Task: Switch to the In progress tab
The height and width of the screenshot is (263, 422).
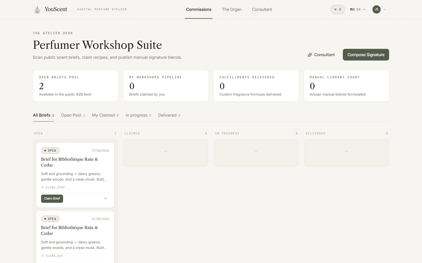Action: [x=138, y=115]
